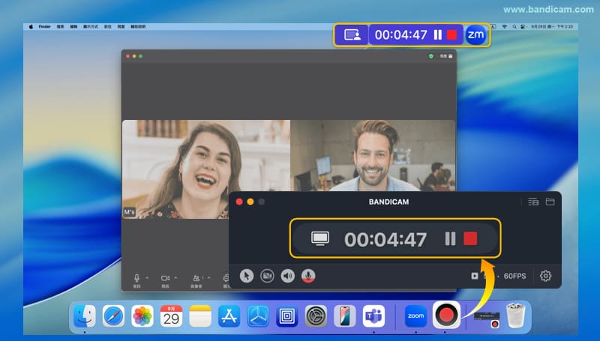Image resolution: width=600 pixels, height=341 pixels.
Task: Toggle the webcam overlay button in Bandicam
Action: (267, 276)
